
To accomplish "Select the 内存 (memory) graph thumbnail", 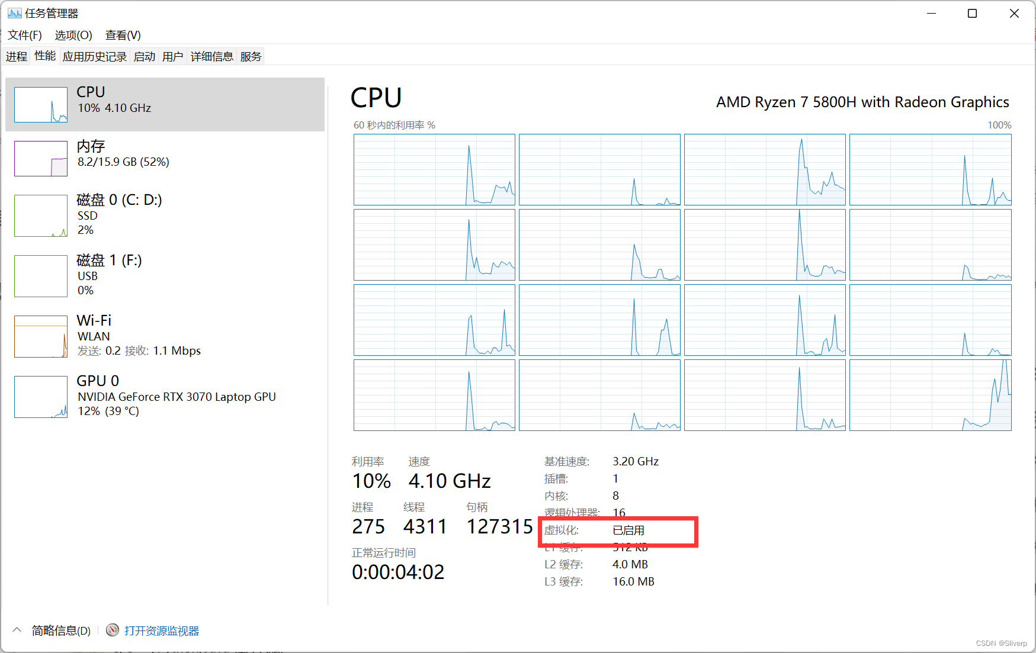I will point(40,158).
